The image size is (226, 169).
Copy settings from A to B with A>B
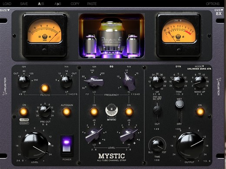[58, 3]
